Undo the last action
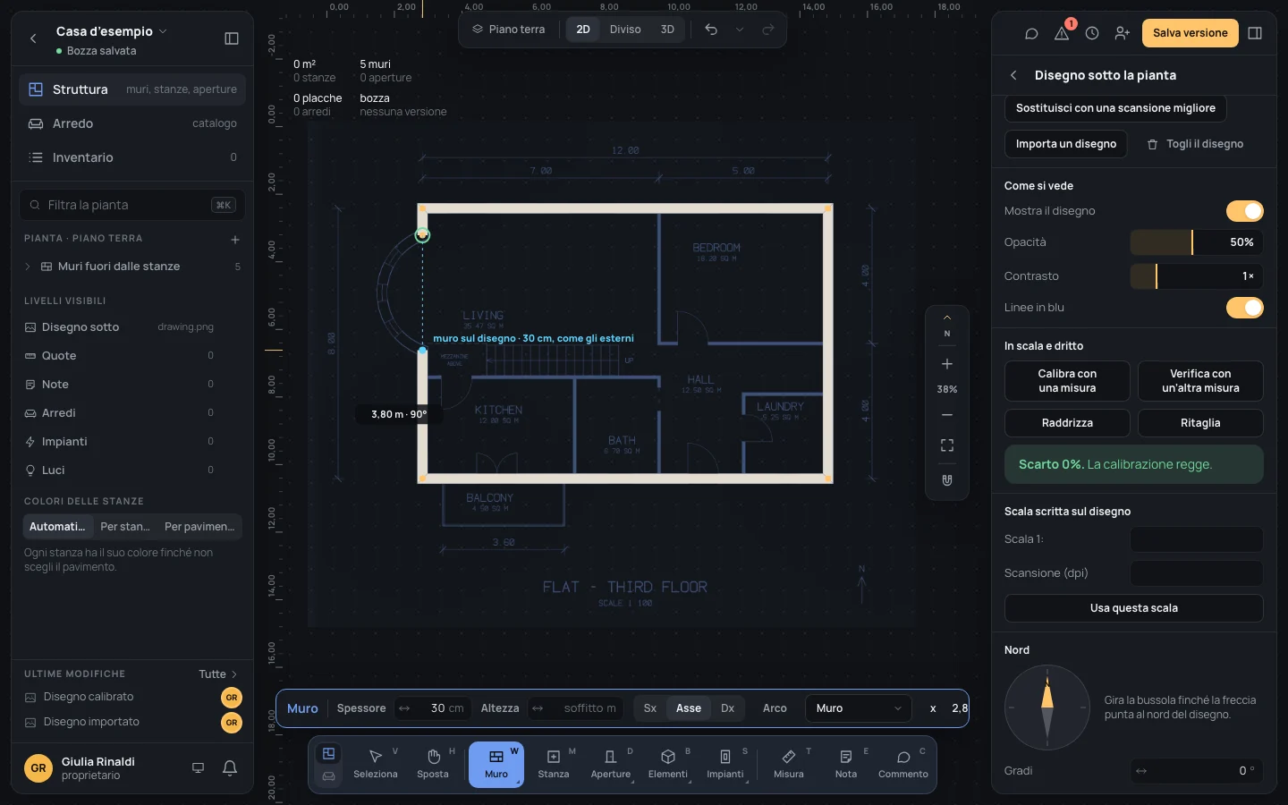1288x805 pixels. (x=711, y=30)
